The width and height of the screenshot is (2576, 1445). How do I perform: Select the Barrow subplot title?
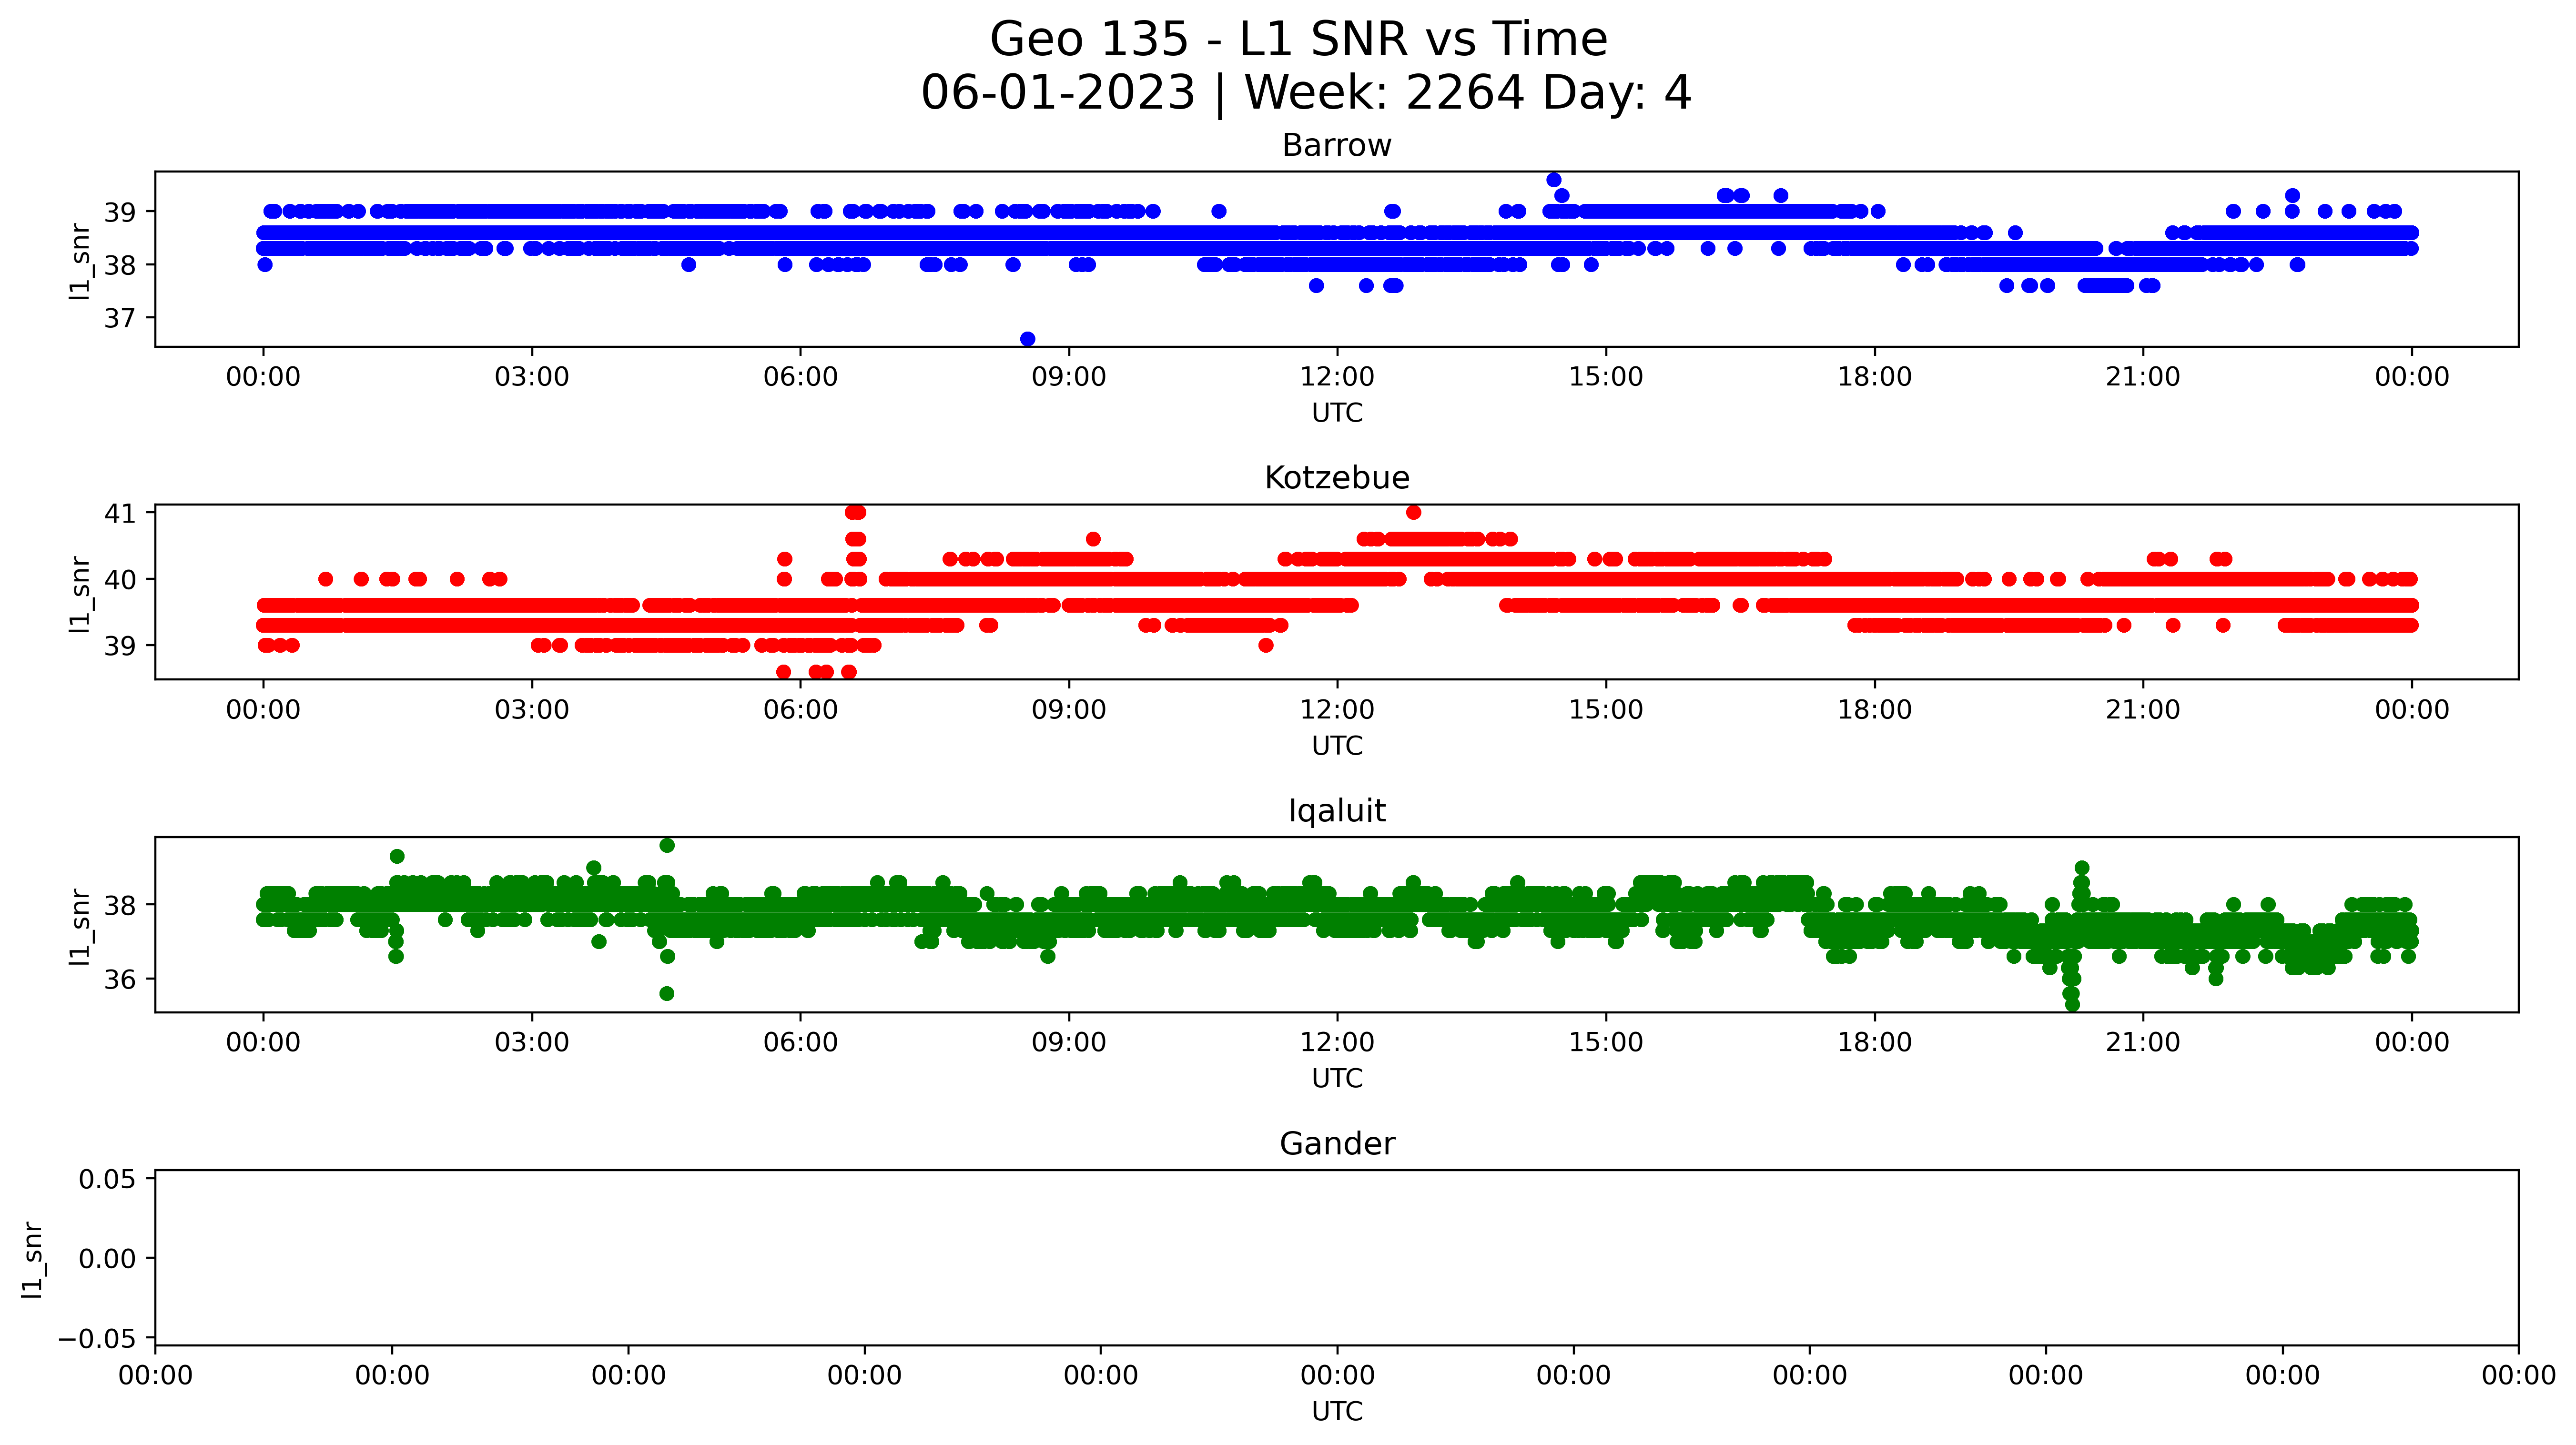click(x=1336, y=146)
